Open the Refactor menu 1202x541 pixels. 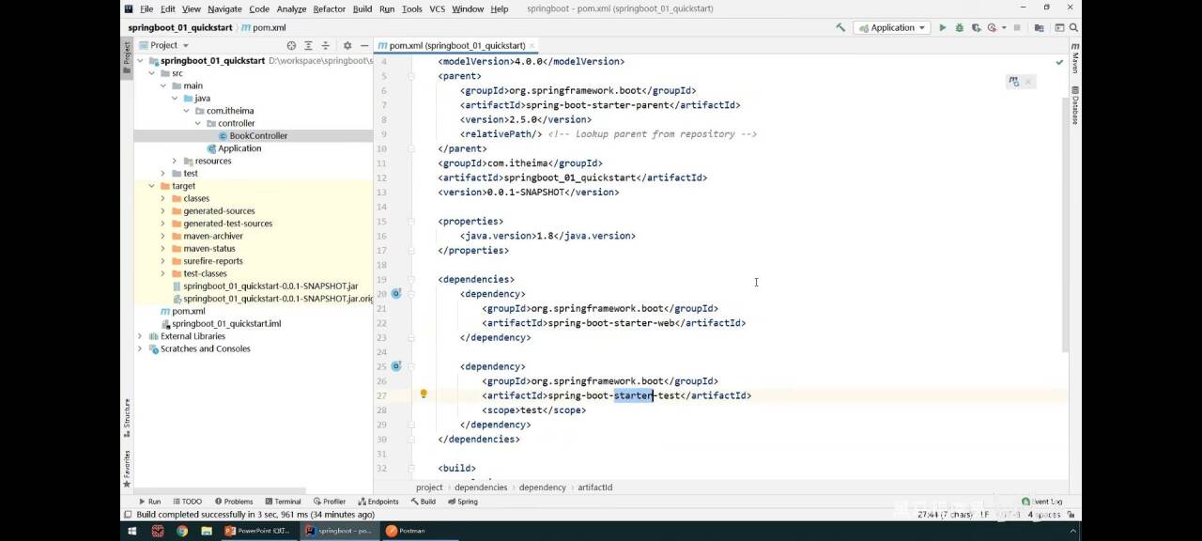click(x=330, y=8)
